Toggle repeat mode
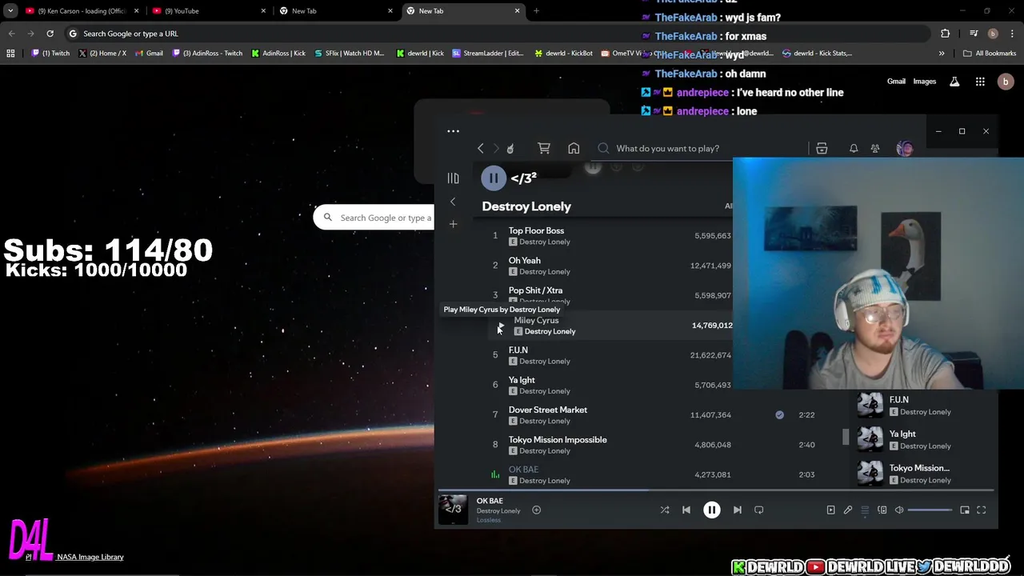 (x=758, y=510)
